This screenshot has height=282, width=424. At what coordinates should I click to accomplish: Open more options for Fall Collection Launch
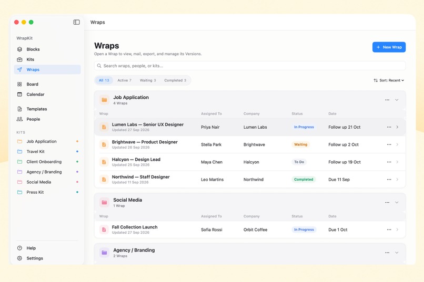(389, 229)
